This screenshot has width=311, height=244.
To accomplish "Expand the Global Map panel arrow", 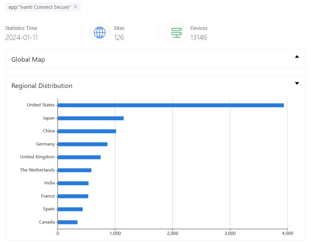I will click(x=297, y=56).
